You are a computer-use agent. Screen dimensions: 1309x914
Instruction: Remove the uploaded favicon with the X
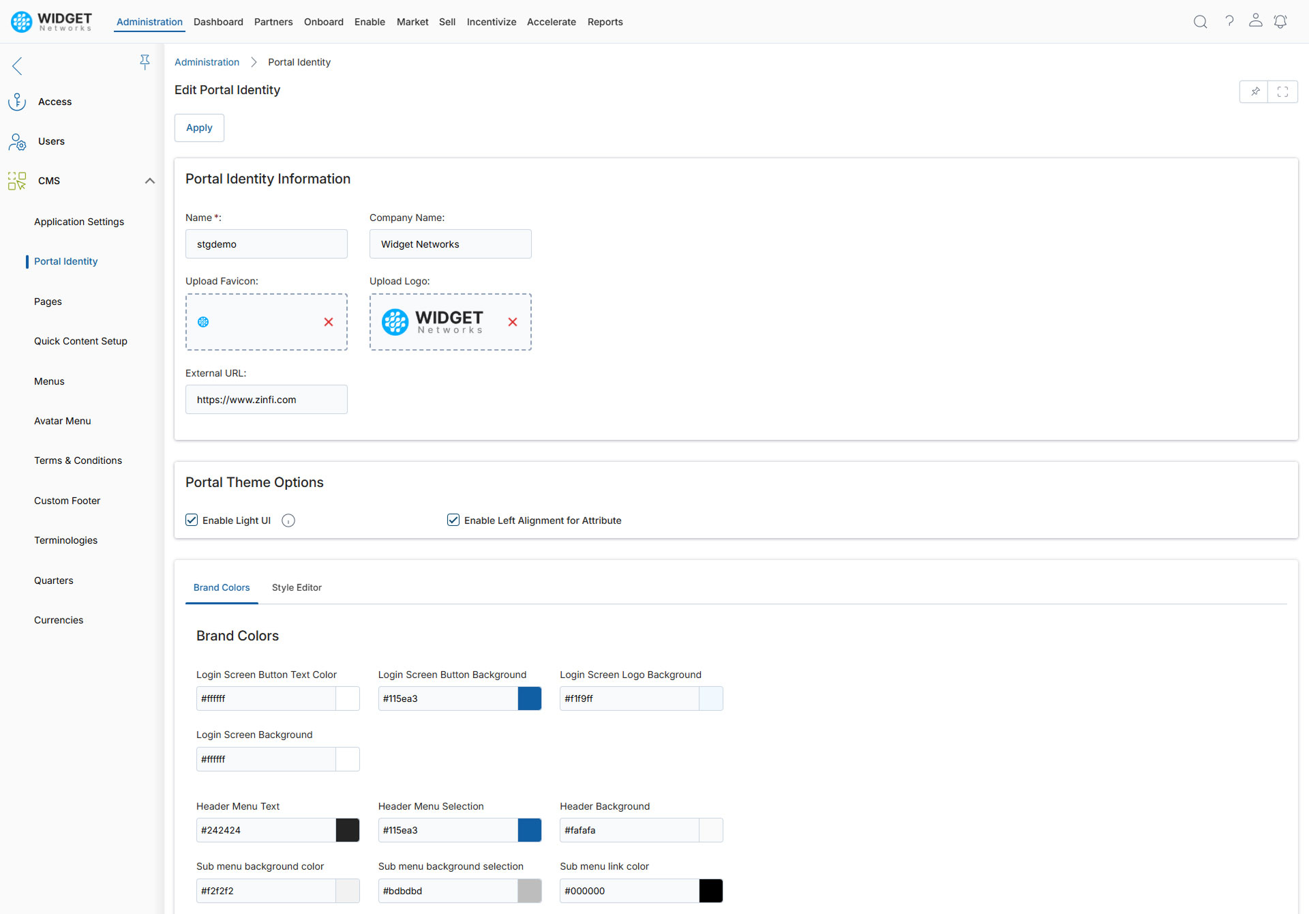coord(329,322)
